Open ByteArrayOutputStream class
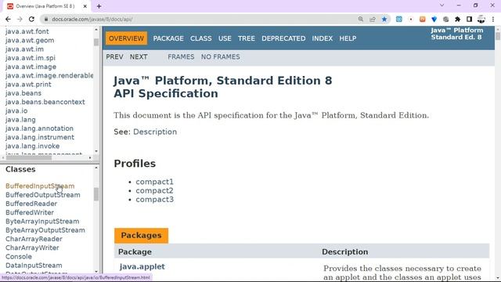This screenshot has width=501, height=282. [x=45, y=230]
